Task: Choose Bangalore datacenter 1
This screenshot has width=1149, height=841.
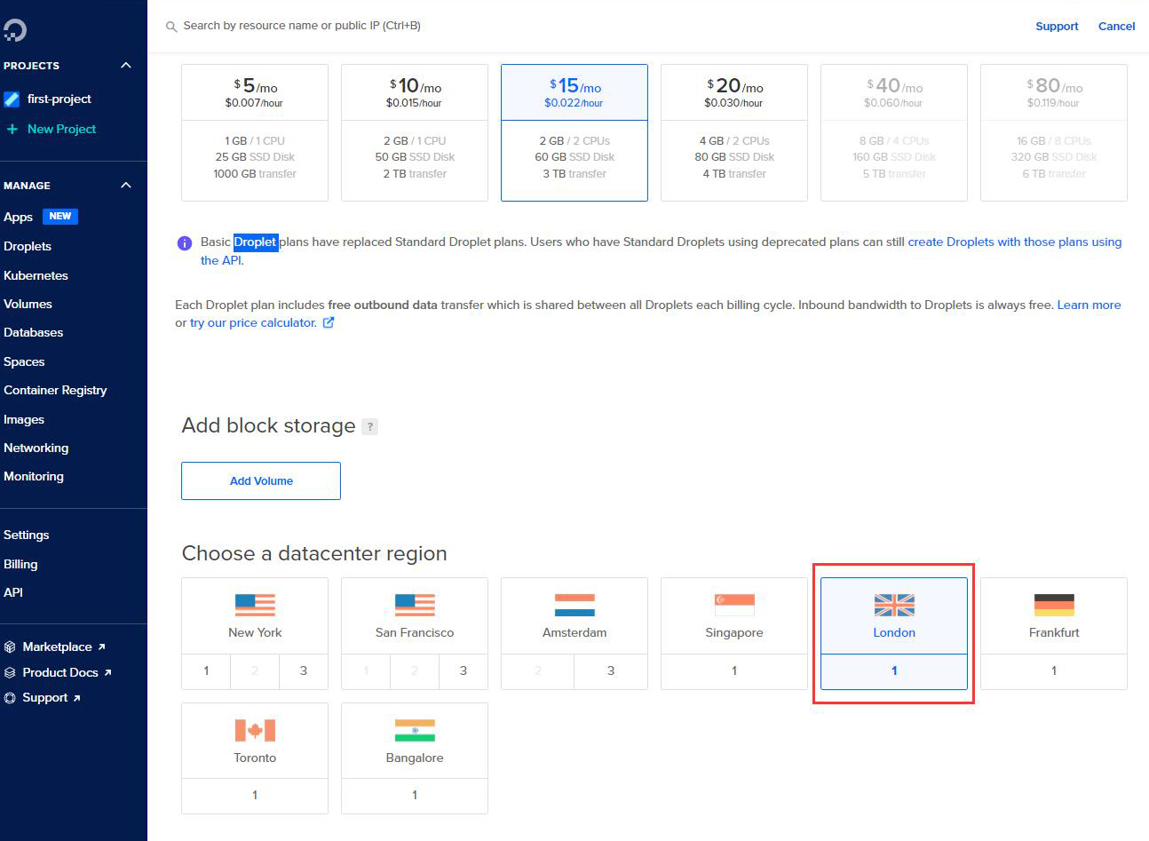Action: (x=415, y=796)
